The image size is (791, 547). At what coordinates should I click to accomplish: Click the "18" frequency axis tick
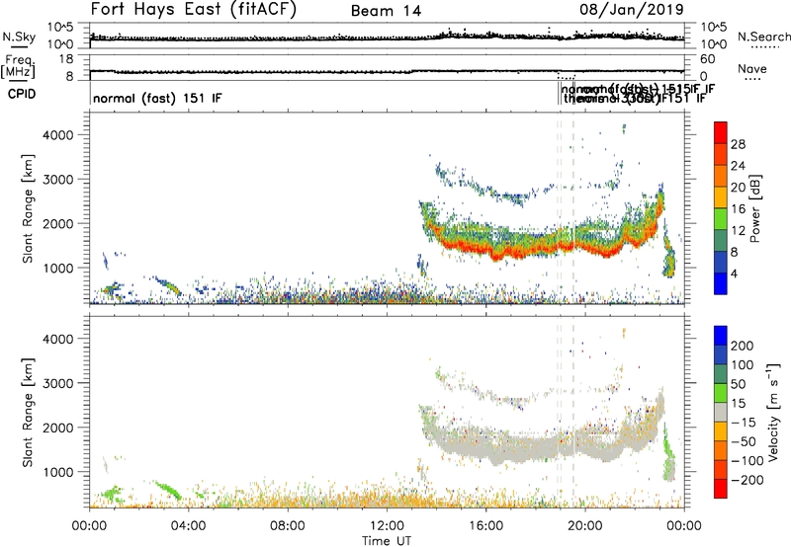[66, 59]
